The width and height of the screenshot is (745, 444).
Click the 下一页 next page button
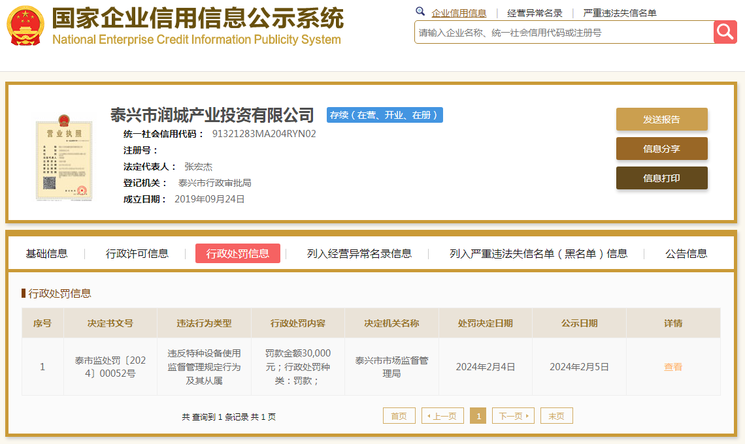[x=513, y=416]
